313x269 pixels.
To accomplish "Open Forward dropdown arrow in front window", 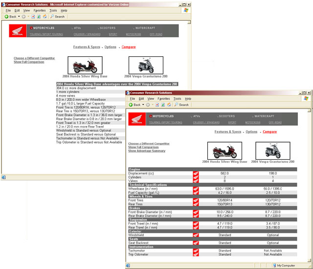I will tap(153, 105).
